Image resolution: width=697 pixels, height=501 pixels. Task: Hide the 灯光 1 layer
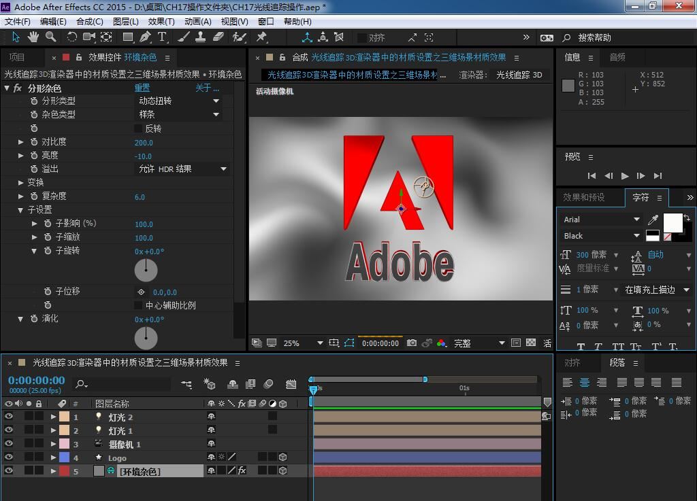tap(8, 430)
